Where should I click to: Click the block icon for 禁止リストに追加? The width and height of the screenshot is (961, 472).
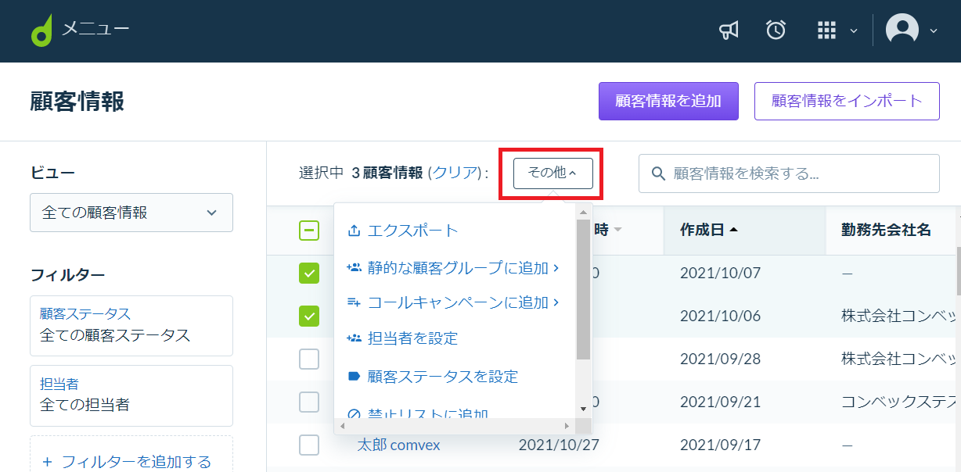point(354,414)
